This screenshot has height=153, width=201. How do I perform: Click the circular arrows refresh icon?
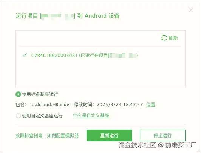164,38
